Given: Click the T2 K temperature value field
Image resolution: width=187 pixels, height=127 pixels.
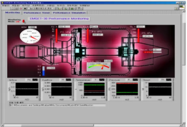Looking at the screenshot, I should [64, 26].
